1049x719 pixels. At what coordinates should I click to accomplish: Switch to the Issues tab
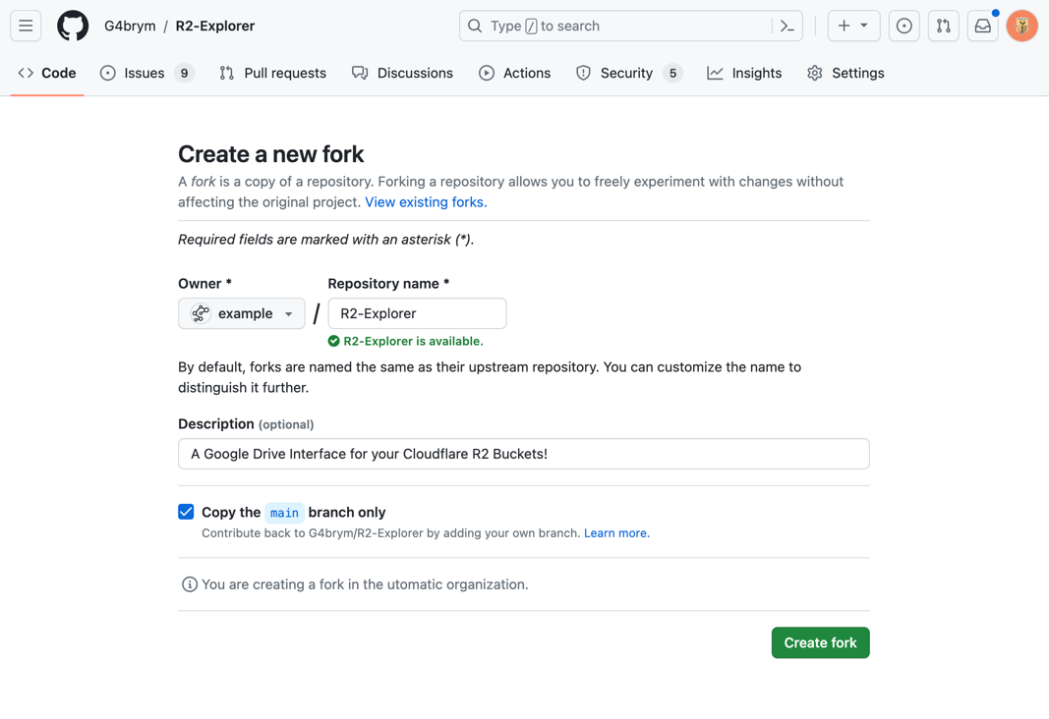pyautogui.click(x=146, y=73)
